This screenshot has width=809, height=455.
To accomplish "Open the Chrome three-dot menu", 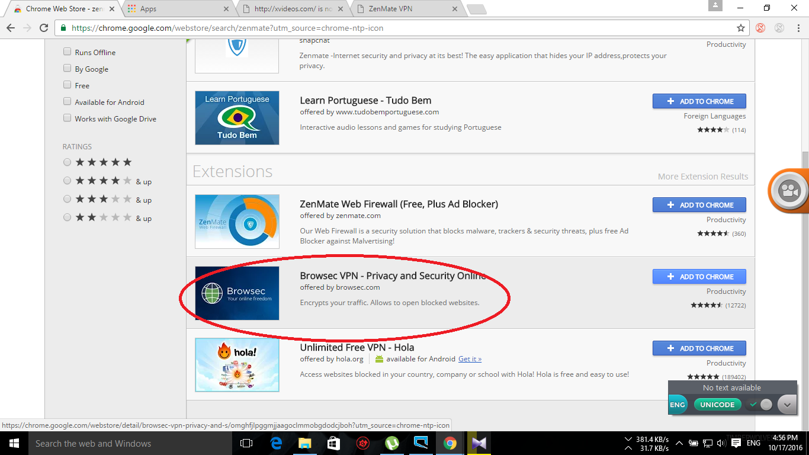I will (798, 28).
